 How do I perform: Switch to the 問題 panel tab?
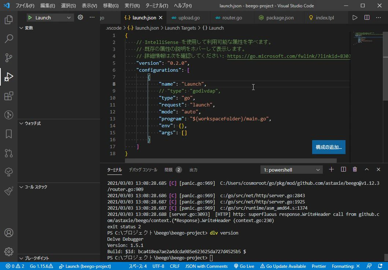tap(173, 170)
